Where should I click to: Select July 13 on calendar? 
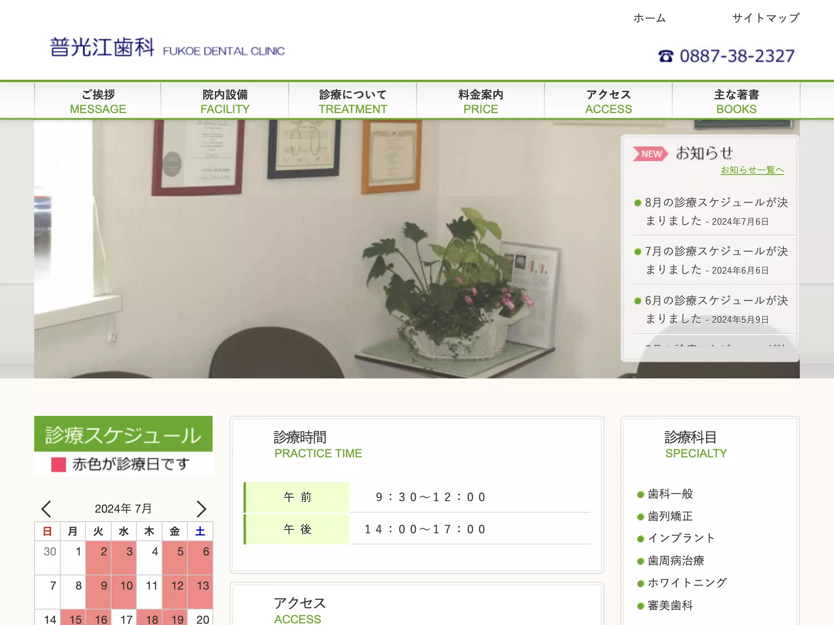(200, 592)
